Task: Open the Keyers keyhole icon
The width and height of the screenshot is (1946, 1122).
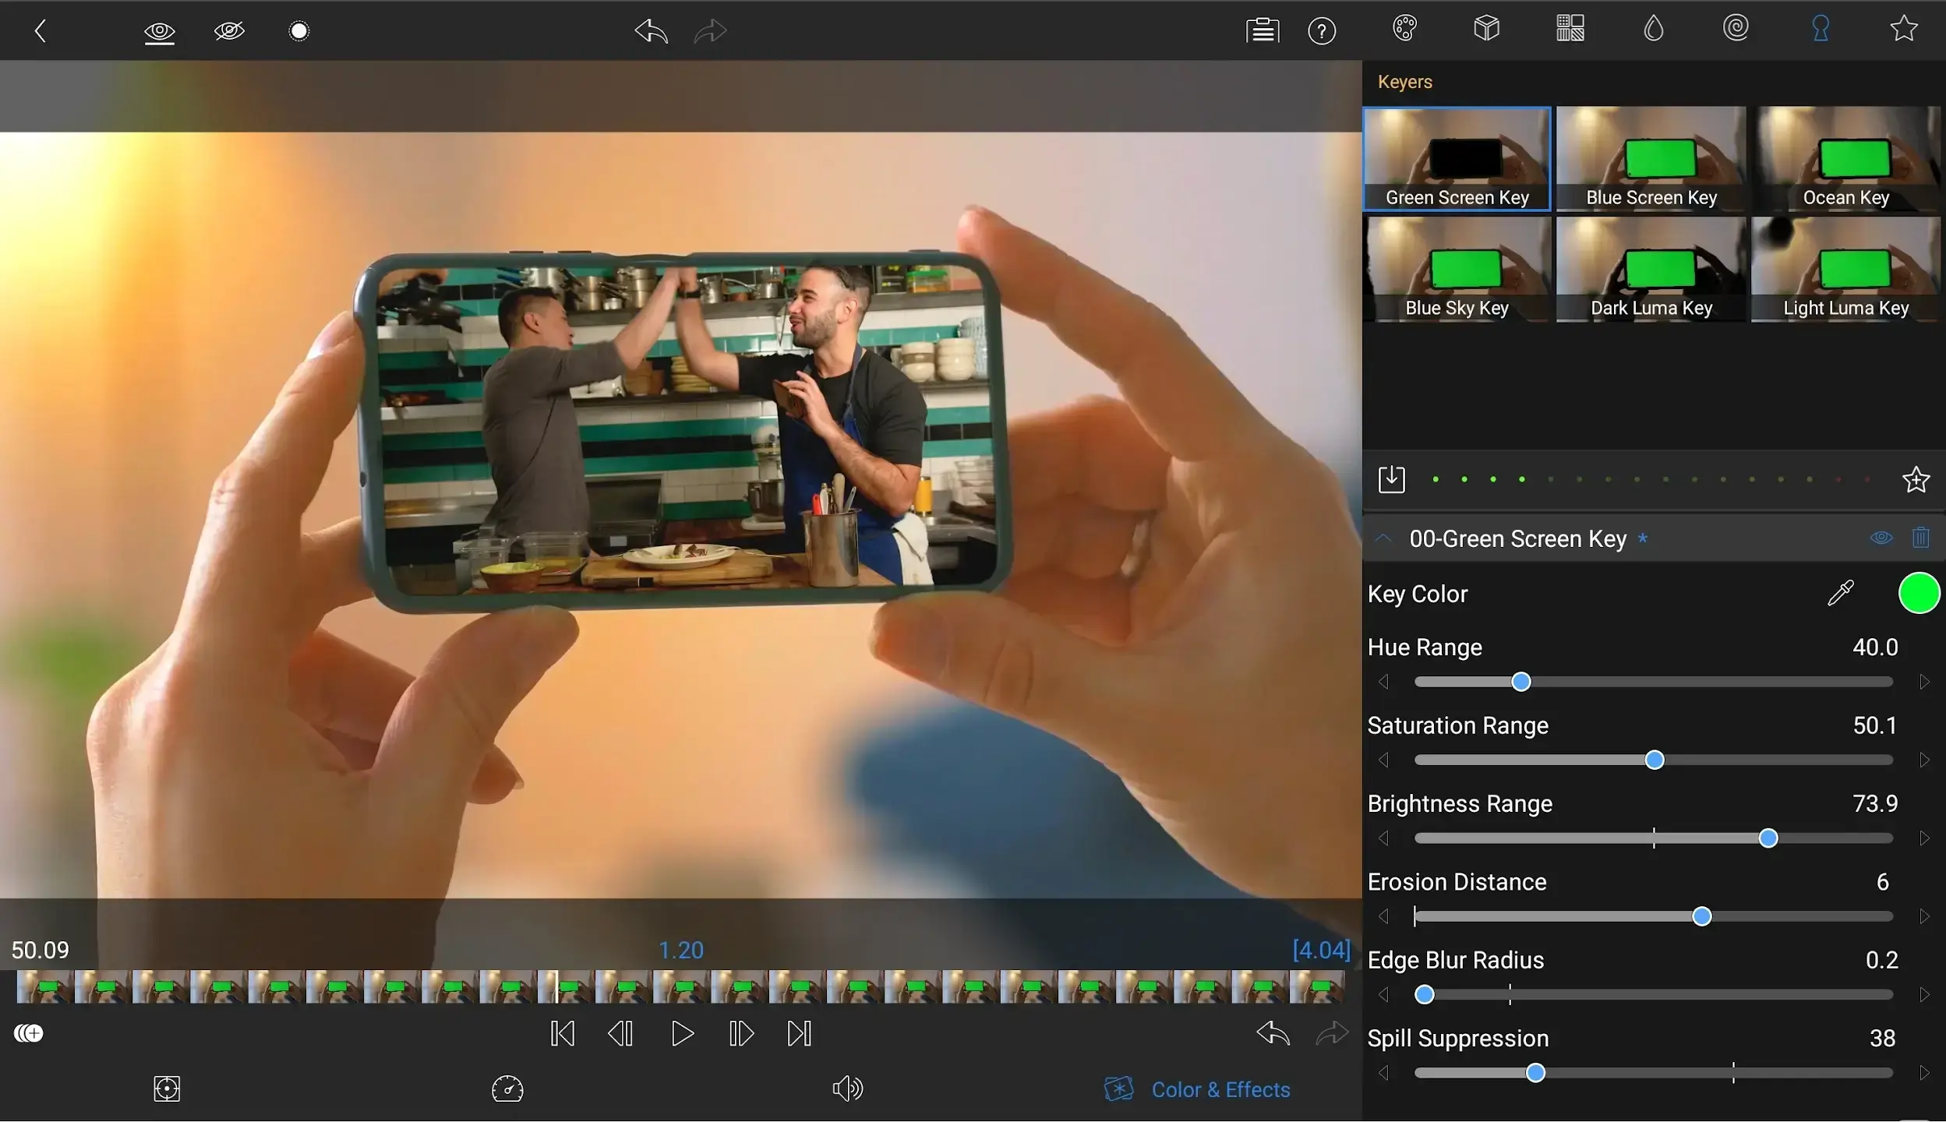Action: (x=1821, y=29)
